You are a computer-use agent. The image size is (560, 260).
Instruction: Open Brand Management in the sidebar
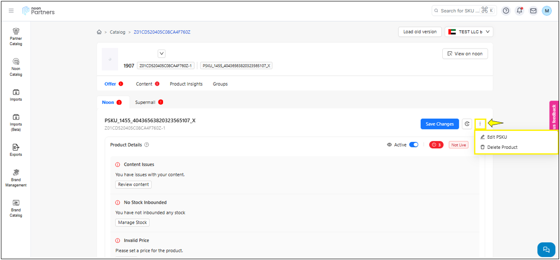(16, 178)
